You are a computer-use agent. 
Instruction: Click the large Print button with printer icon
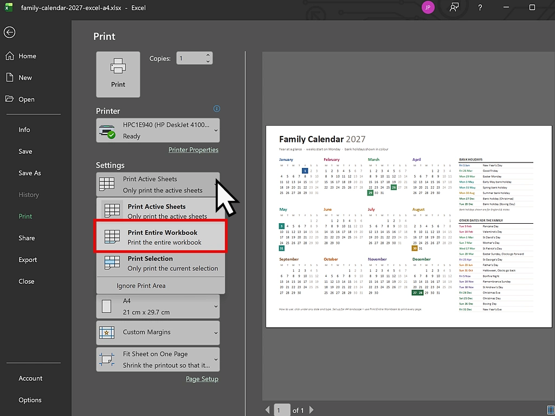coord(118,74)
